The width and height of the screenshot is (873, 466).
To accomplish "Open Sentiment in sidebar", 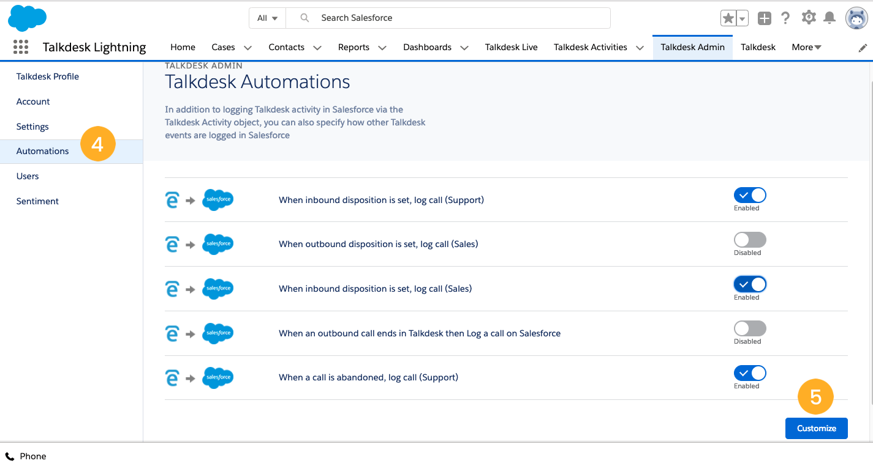I will click(37, 201).
